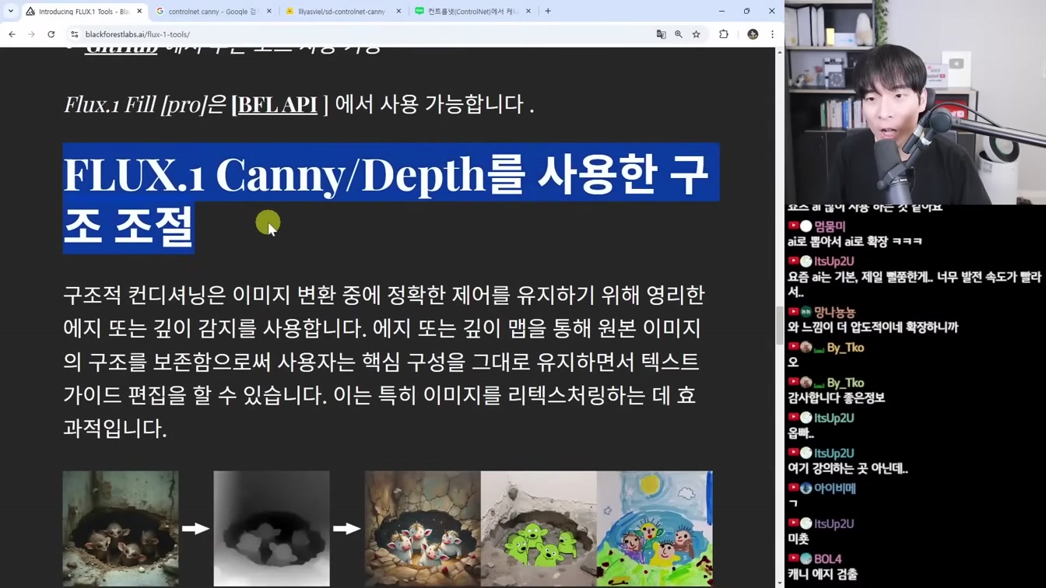
Task: Minimize the Chrome window
Action: (721, 11)
